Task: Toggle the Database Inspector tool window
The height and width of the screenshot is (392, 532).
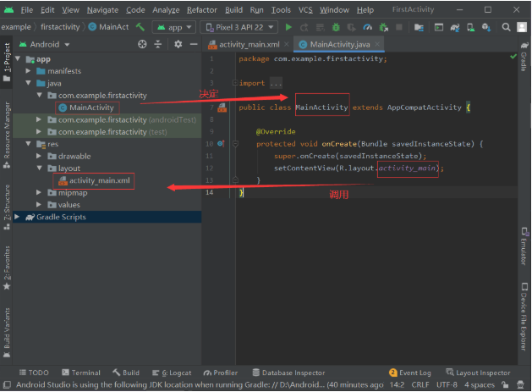Action: [x=288, y=373]
